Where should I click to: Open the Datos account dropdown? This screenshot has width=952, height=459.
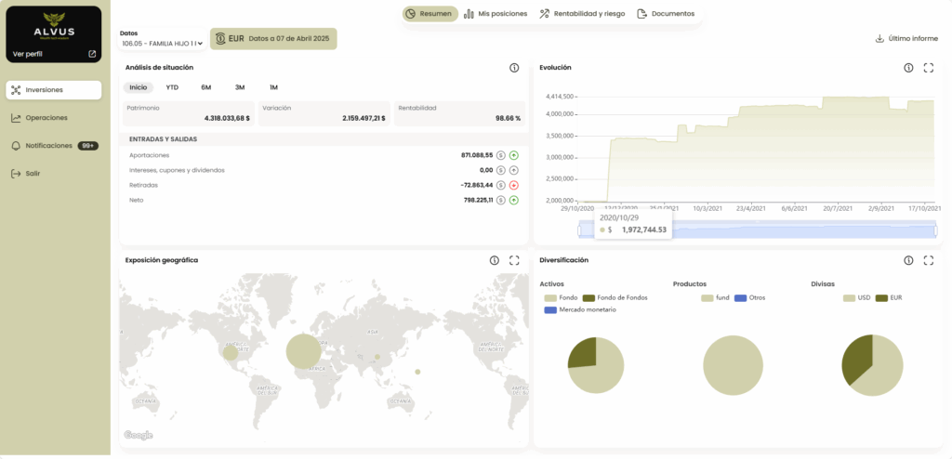coord(162,43)
